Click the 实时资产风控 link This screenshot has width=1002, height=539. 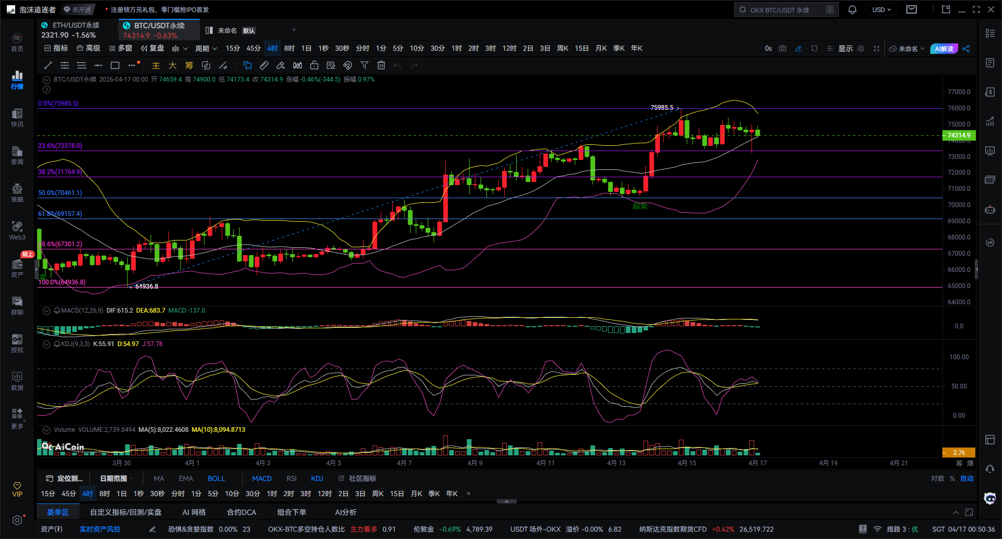pos(100,529)
